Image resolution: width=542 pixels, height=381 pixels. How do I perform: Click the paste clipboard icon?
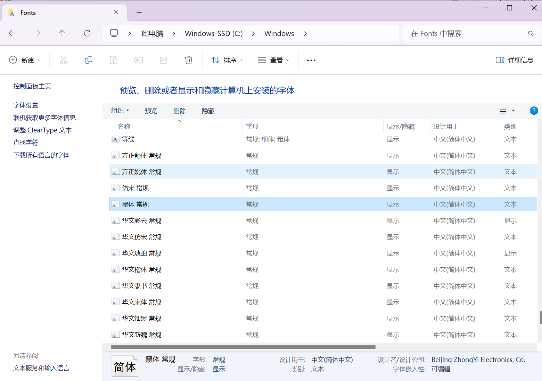(x=114, y=60)
